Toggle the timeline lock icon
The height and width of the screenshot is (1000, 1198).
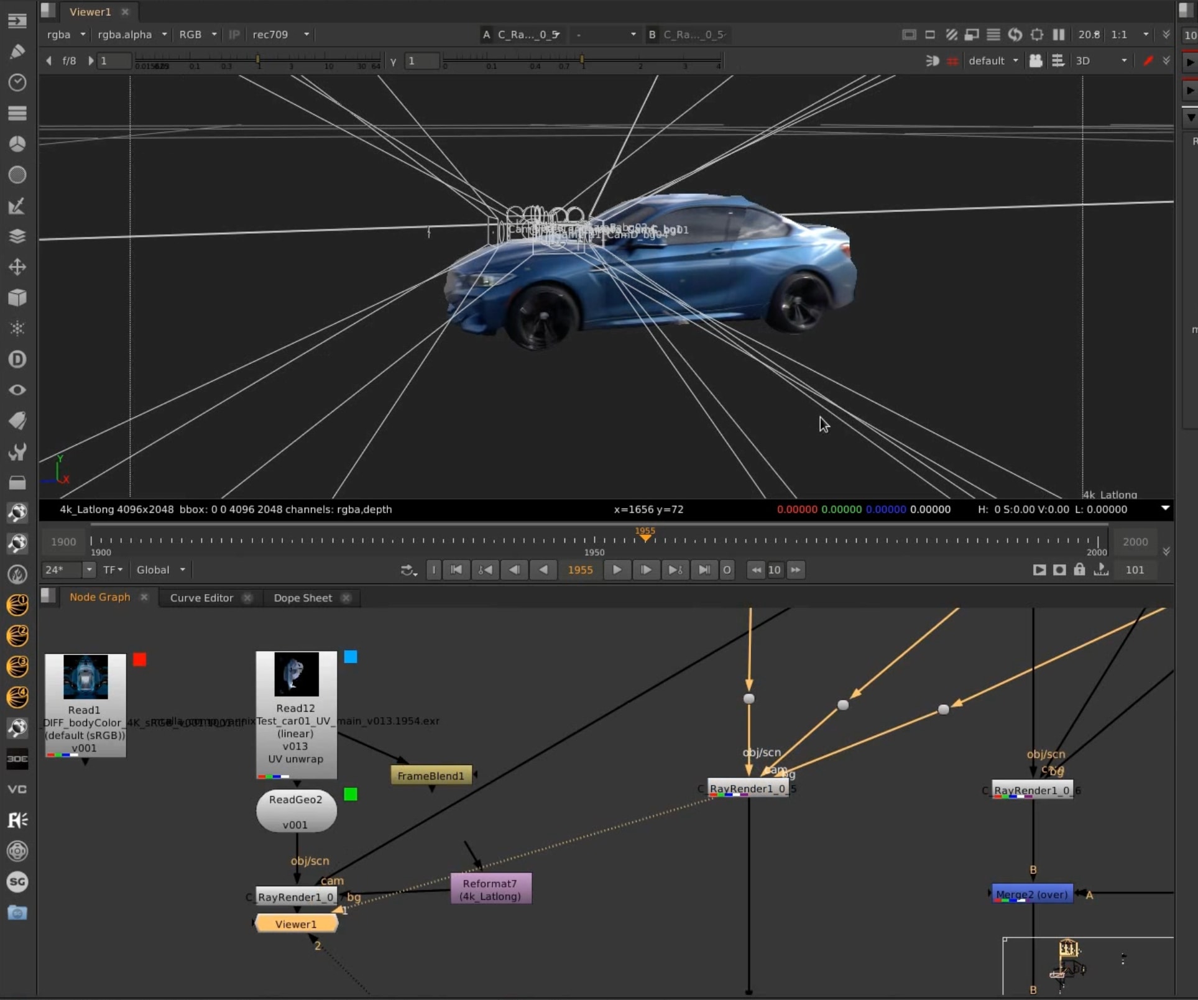click(1079, 570)
